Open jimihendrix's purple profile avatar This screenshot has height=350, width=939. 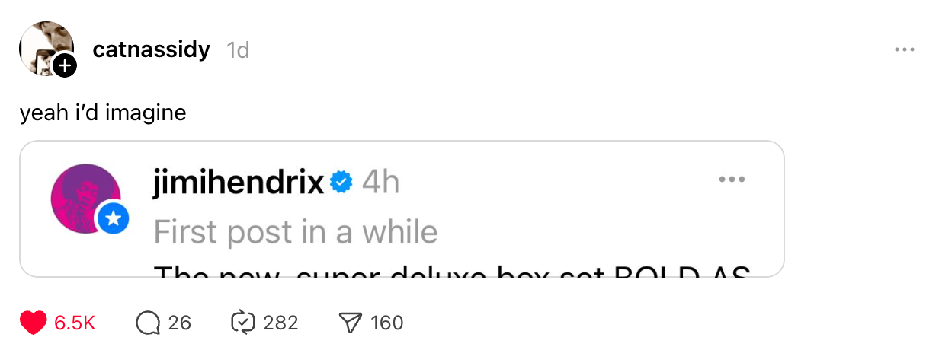point(84,196)
